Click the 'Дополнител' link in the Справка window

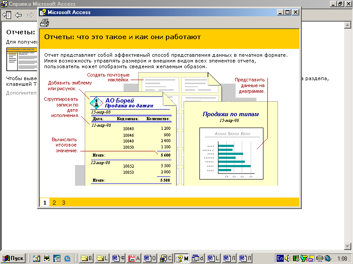pos(21,93)
